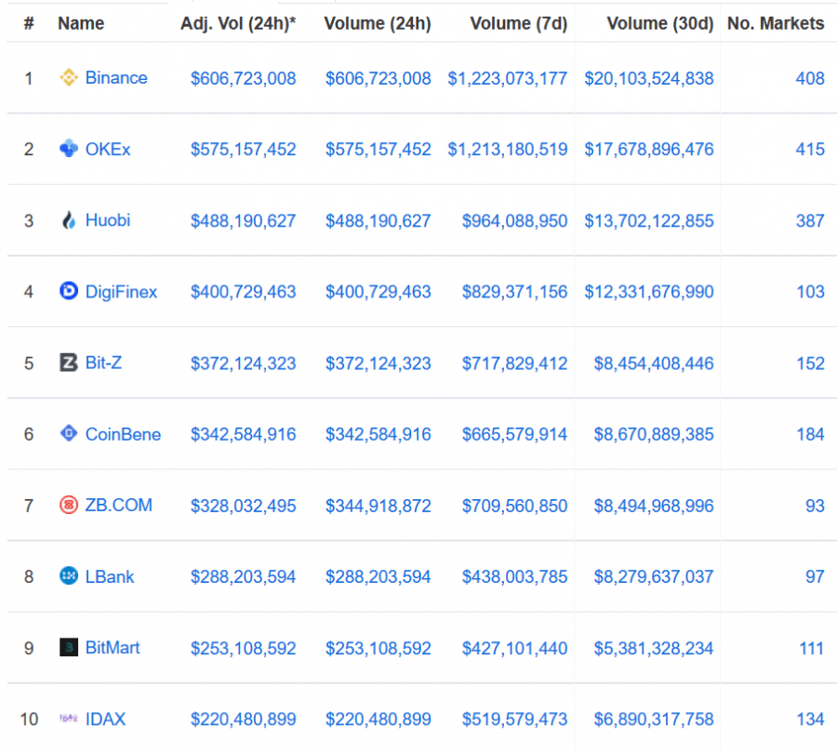Click DigiFinex 7d volume $829,371,156
Screen dimensions: 837x752
[x=514, y=292]
